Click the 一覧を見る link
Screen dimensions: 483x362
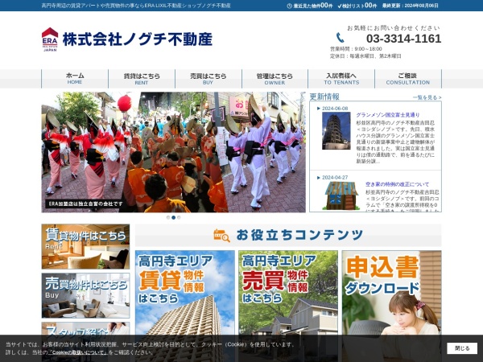(427, 97)
